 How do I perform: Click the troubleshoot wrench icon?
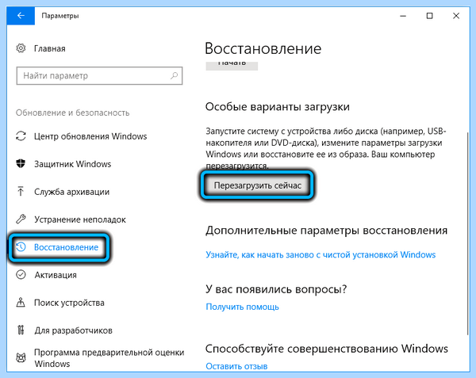tap(21, 220)
